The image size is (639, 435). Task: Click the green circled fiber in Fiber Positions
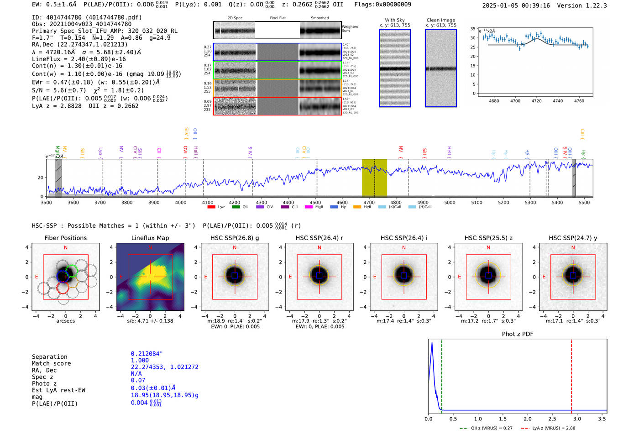click(72, 271)
